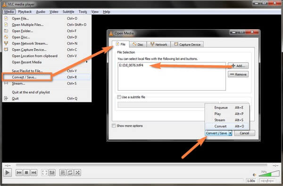Screen dimensions: 283x186
Task: Switch to the Network tab
Action: point(158,44)
